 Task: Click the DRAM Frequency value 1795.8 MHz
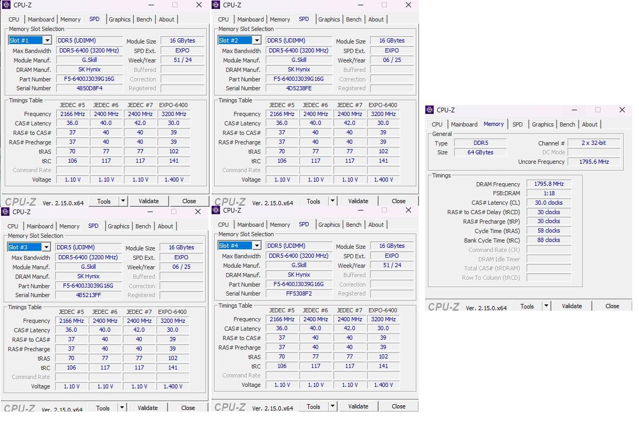point(549,184)
